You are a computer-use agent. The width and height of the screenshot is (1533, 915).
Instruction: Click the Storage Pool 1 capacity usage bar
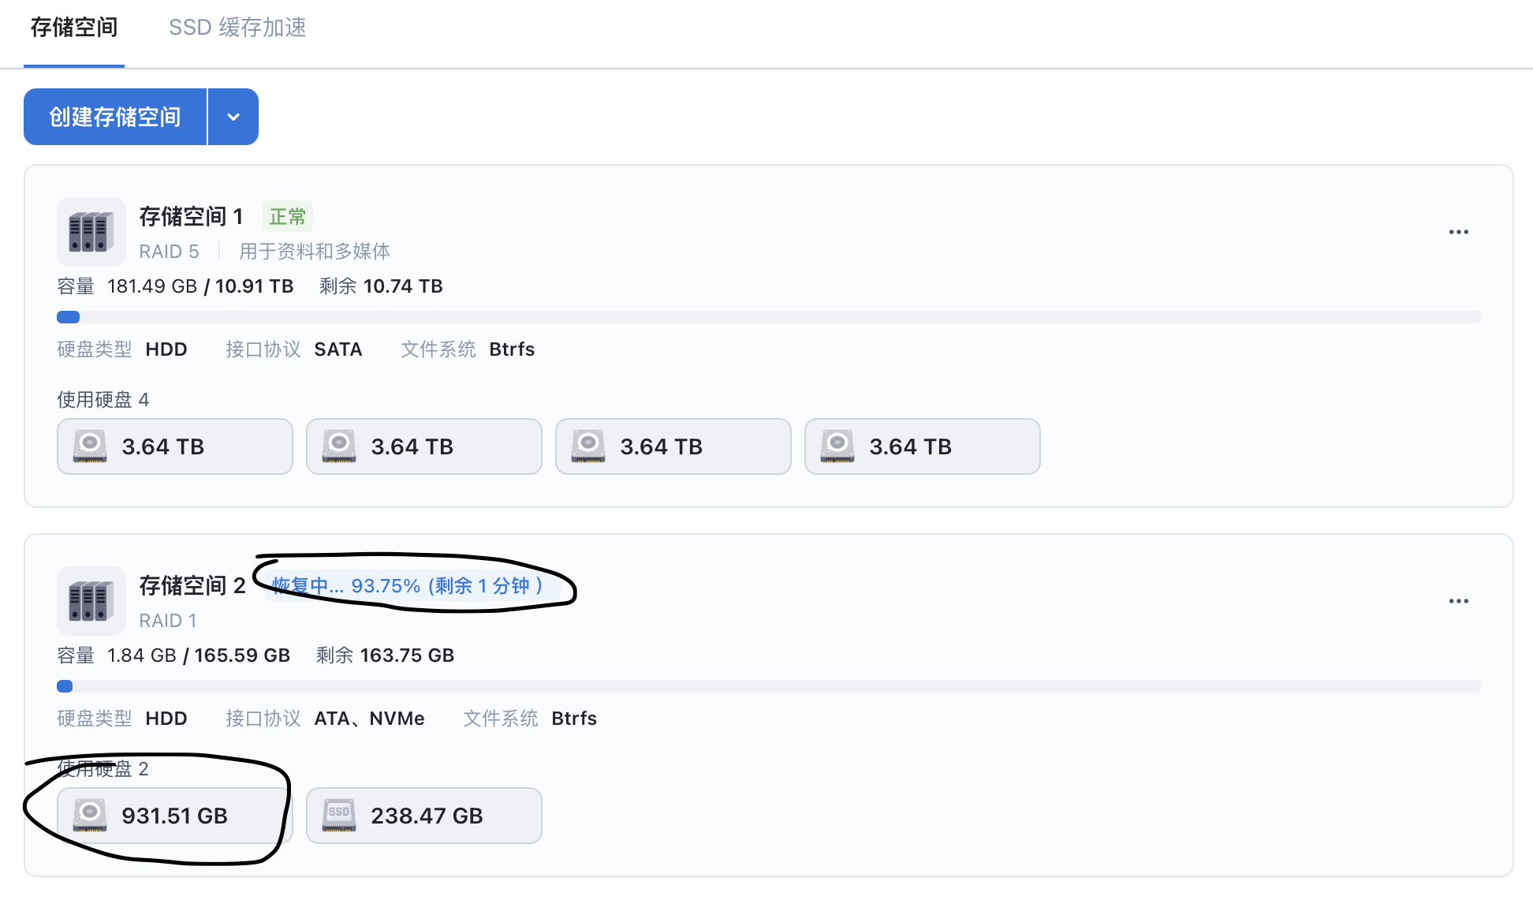point(768,317)
